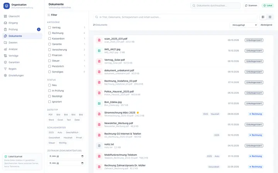This screenshot has width=278, height=173.
Task: Click Haushalt tag on Stromrechnung März 2025
Action: (x=215, y=114)
